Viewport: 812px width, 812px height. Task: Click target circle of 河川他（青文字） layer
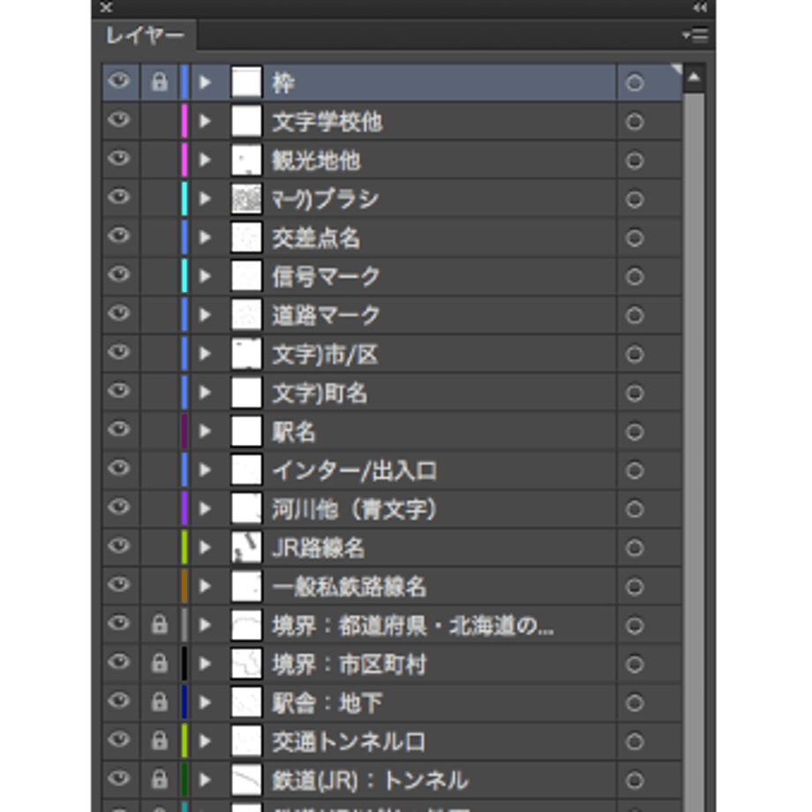tap(635, 509)
